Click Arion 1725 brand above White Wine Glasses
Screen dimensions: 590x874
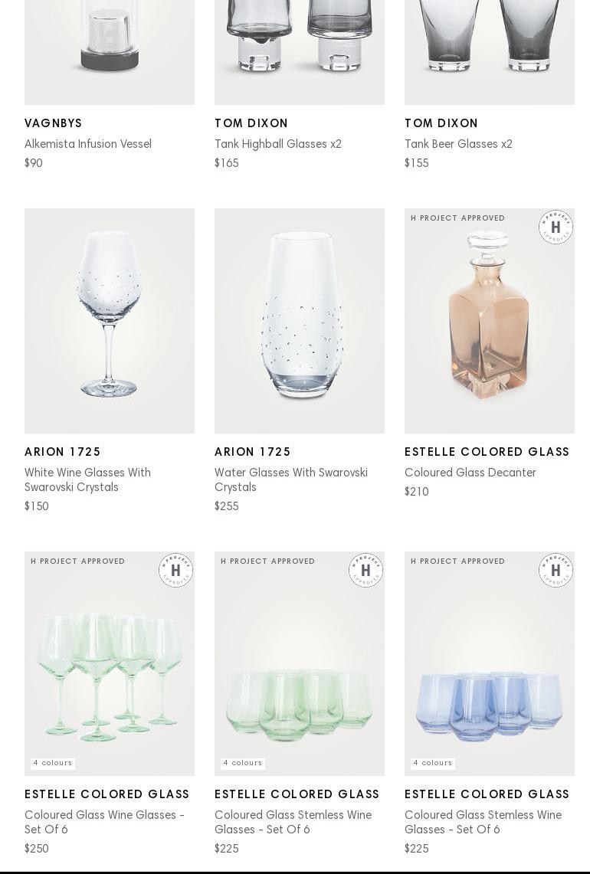(x=63, y=452)
